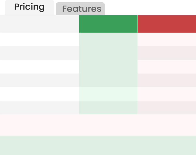Click the red column cell in second data row
This screenshot has width=196, height=155.
(x=167, y=53)
